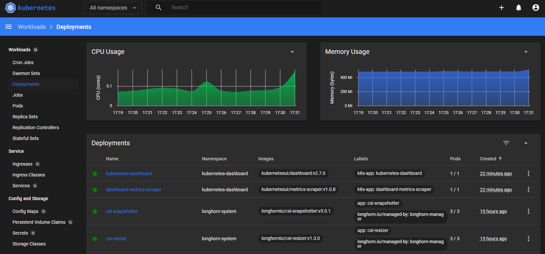The height and width of the screenshot is (254, 545).
Task: Collapse the Deployments list card
Action: tap(526, 143)
